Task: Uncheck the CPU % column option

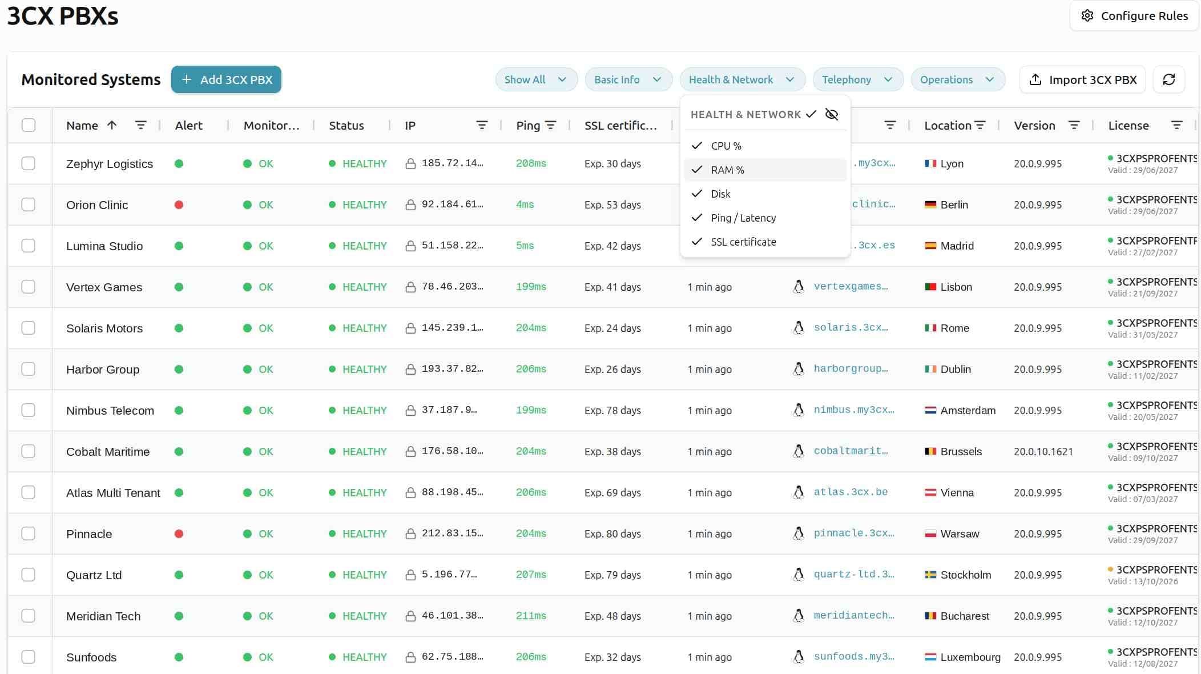Action: [765, 146]
